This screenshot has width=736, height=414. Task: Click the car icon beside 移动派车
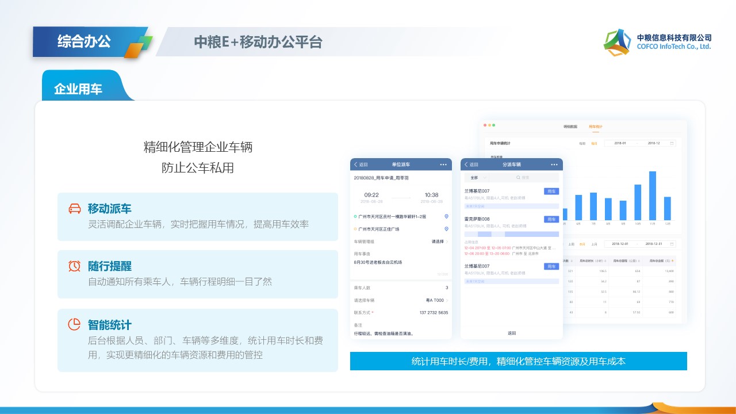[74, 208]
